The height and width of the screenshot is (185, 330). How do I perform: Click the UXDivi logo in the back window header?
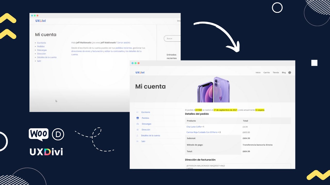pyautogui.click(x=40, y=21)
